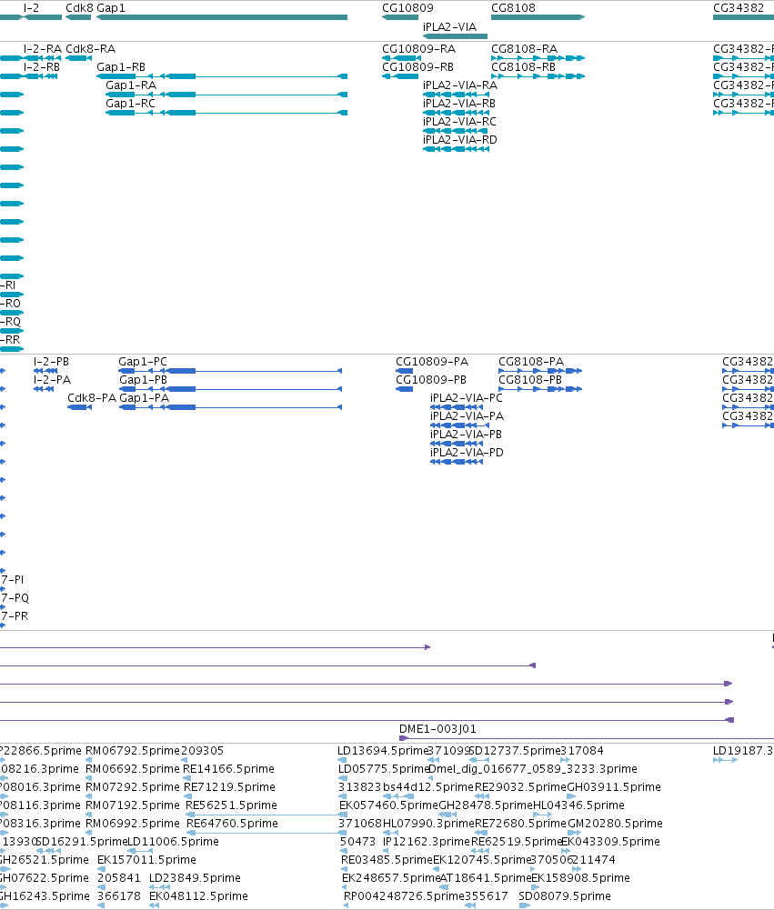774x910 pixels.
Task: Select the RE03485.5prime EST label
Action: coord(387,860)
